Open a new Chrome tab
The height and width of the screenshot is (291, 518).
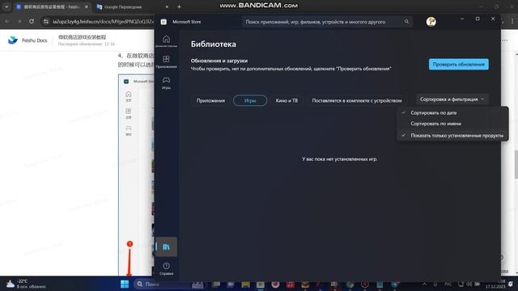coord(179,6)
